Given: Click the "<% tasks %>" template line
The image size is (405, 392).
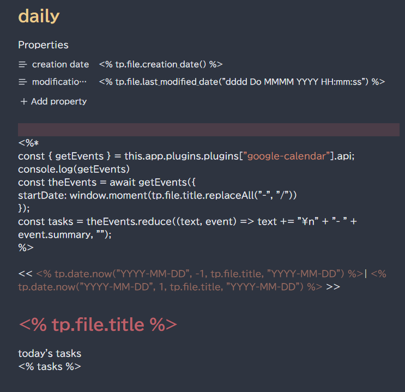Looking at the screenshot, I should (x=50, y=366).
